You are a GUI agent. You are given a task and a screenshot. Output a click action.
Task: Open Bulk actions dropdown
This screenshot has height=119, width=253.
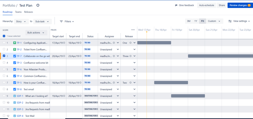[36, 33]
